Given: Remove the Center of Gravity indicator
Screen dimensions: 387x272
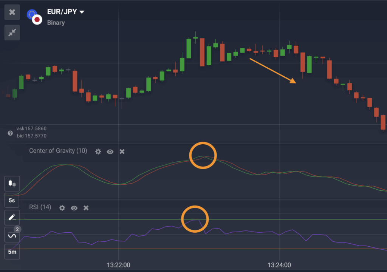Looking at the screenshot, I should pyautogui.click(x=122, y=151).
